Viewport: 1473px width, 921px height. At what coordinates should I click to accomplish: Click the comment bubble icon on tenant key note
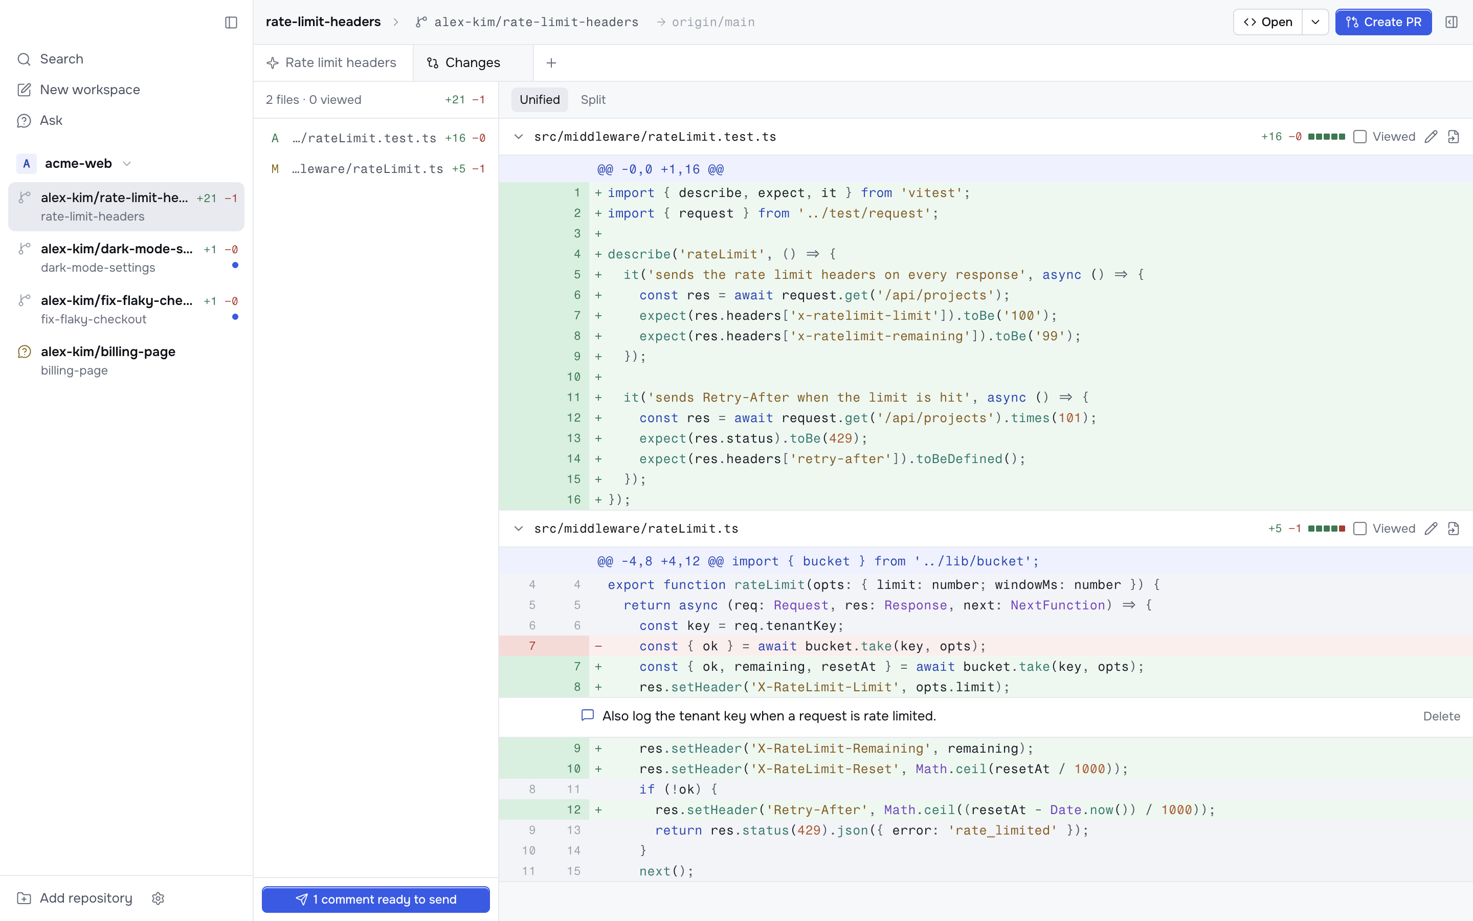point(587,716)
